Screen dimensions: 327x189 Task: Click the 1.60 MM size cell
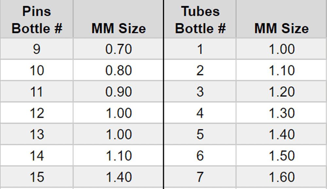[x=281, y=177]
